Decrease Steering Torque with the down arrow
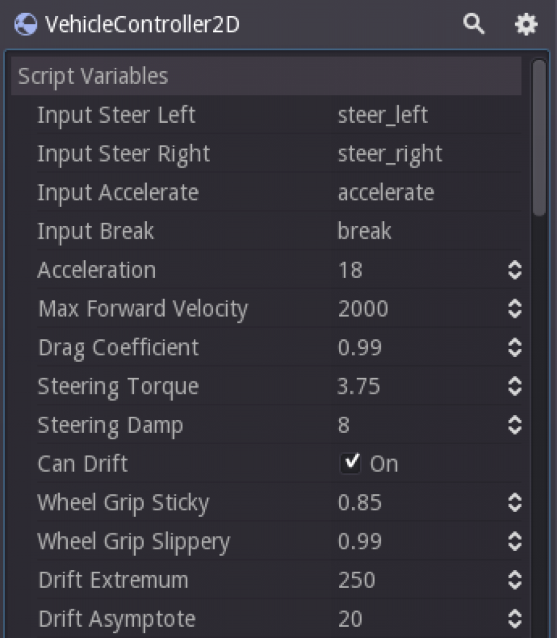Viewport: 557px width, 638px height. point(516,391)
